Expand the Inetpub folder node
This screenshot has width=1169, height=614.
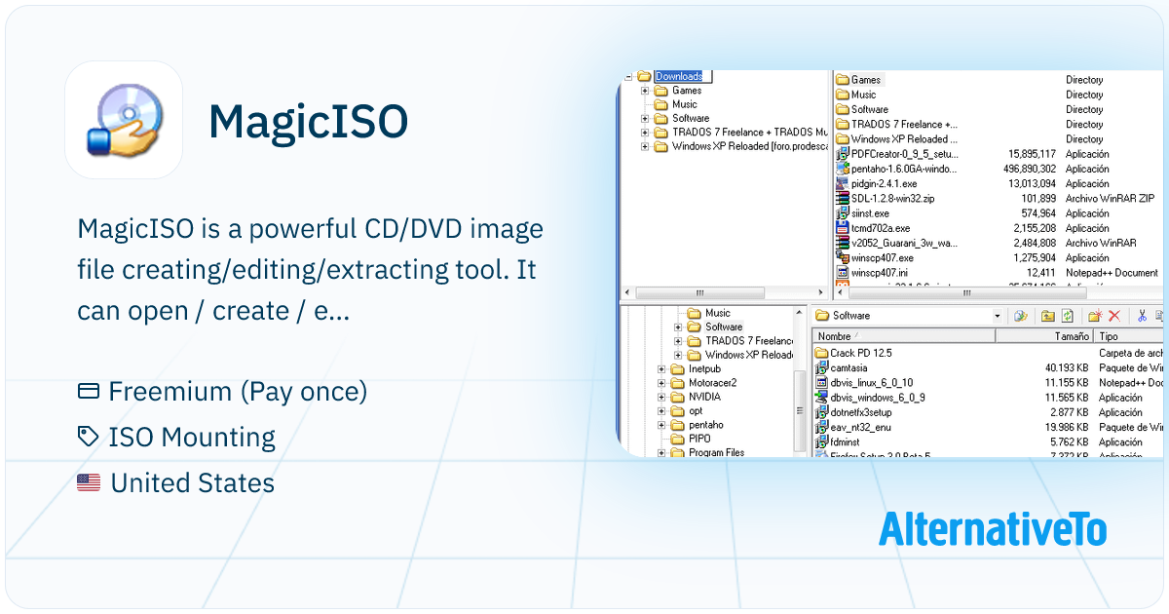662,369
